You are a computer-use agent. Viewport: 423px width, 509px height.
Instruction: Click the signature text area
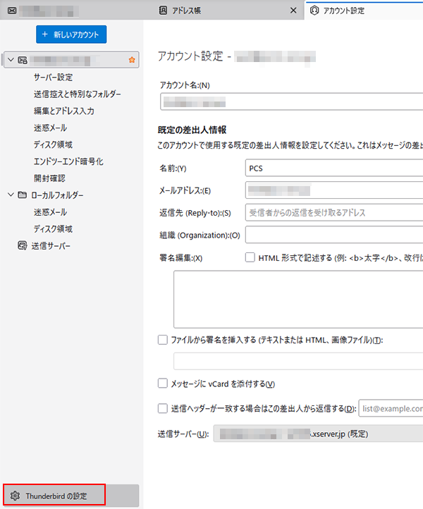click(x=298, y=300)
